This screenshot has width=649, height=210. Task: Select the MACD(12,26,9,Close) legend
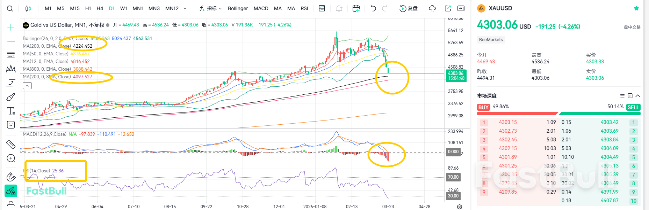click(44, 134)
